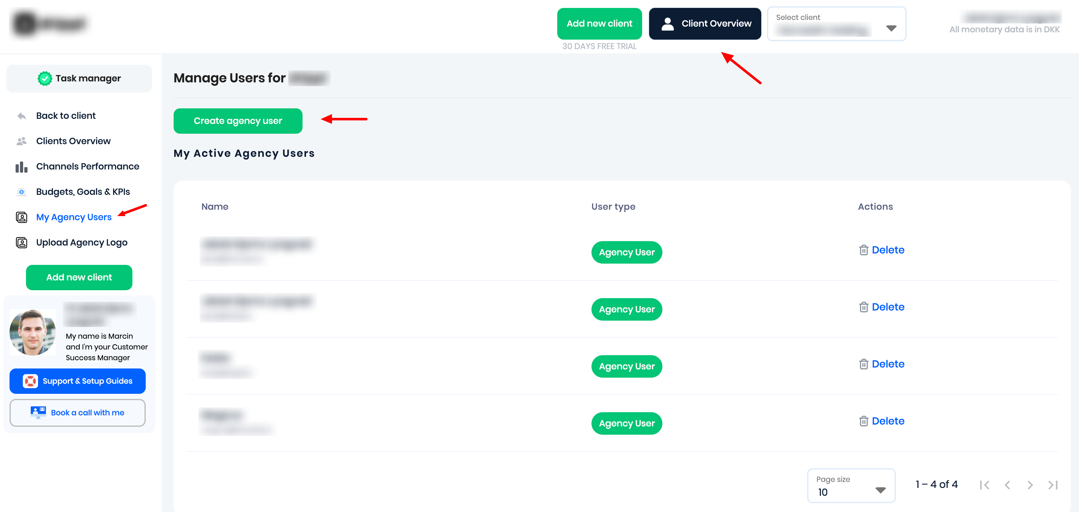Go to next page using right chevron
This screenshot has width=1079, height=512.
coord(1030,485)
